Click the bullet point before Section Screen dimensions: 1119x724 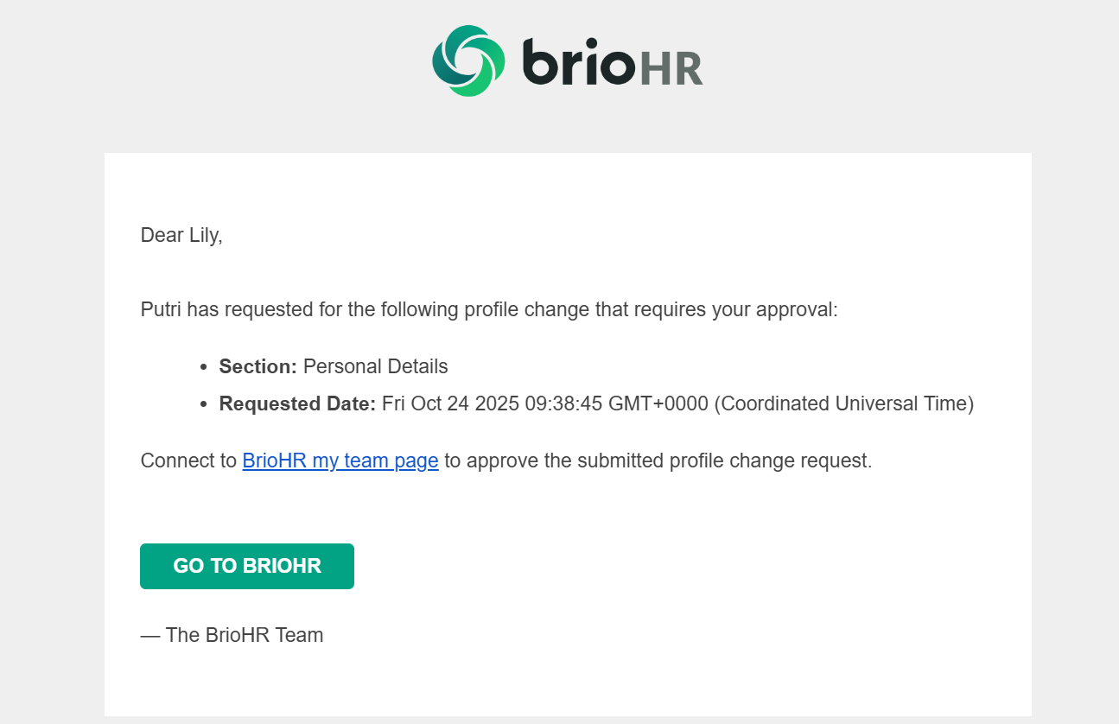tap(203, 367)
